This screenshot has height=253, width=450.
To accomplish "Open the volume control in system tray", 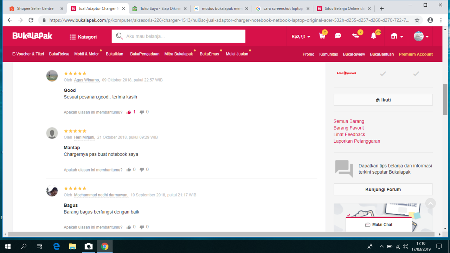I will 405,246.
